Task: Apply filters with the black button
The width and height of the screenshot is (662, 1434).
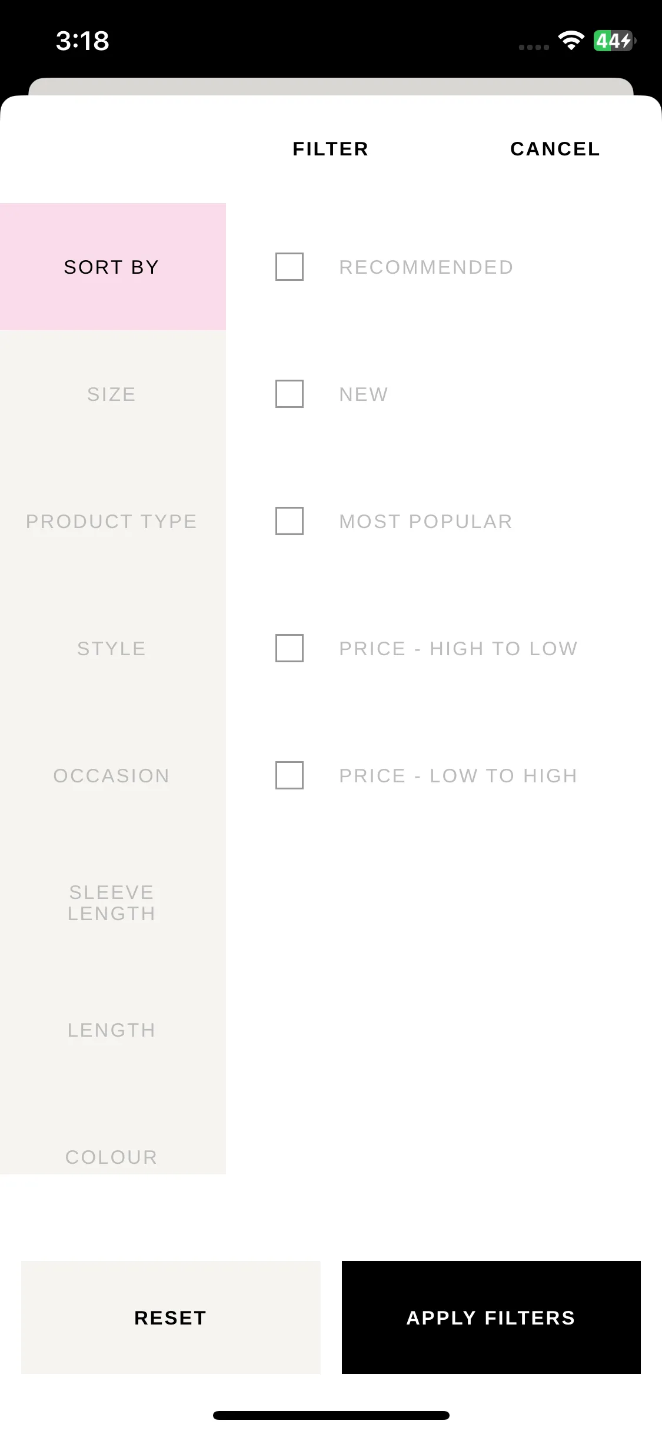Action: 491,1317
